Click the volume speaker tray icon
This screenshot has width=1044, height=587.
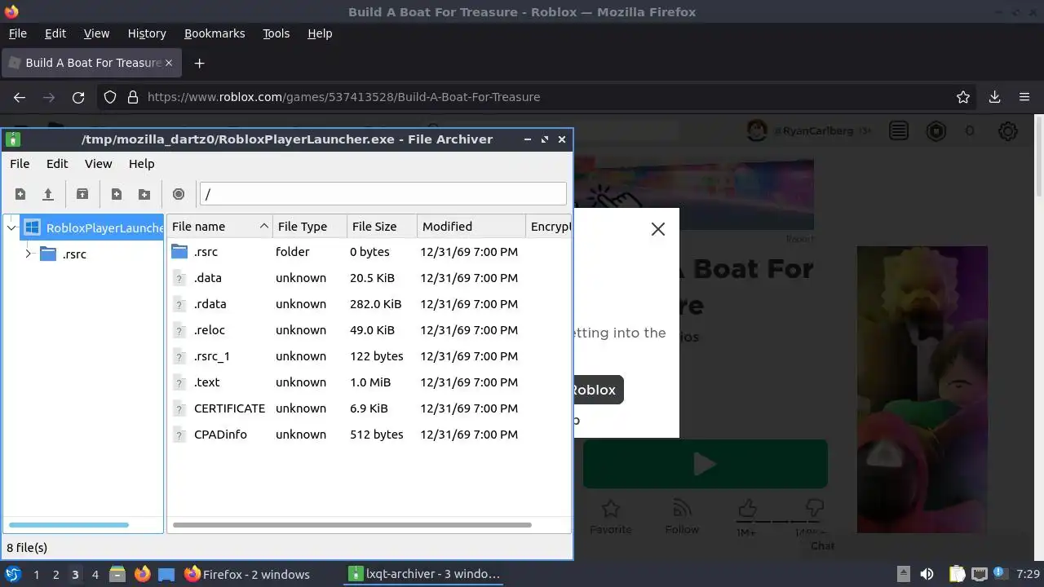[927, 574]
